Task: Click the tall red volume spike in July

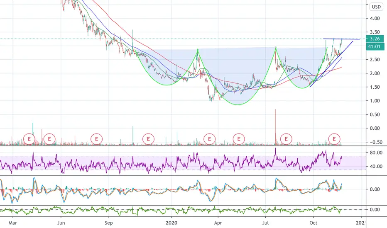Action: click(275, 127)
